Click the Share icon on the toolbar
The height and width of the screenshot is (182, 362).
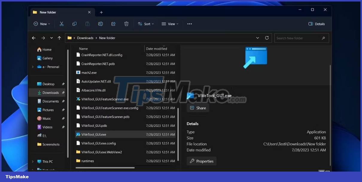coord(113,24)
